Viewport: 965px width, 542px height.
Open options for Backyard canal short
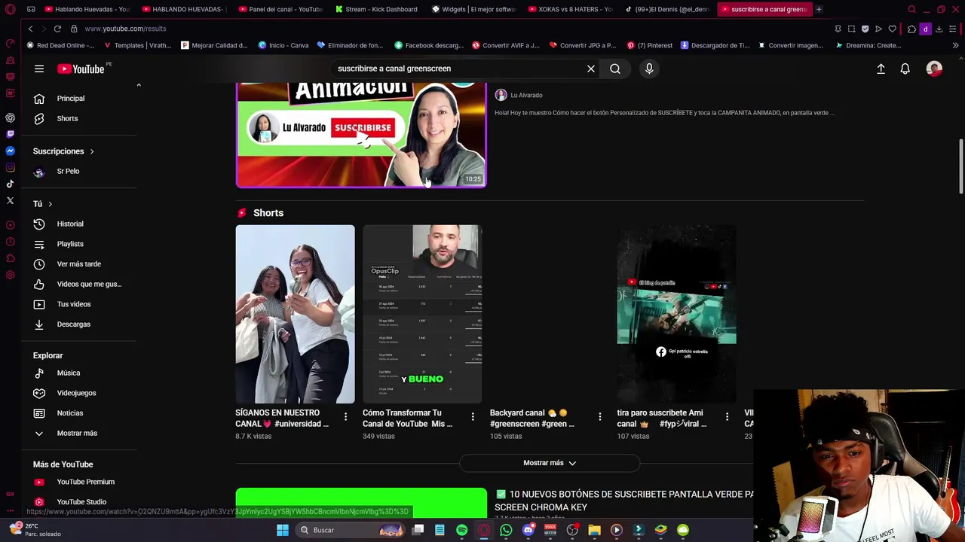600,416
